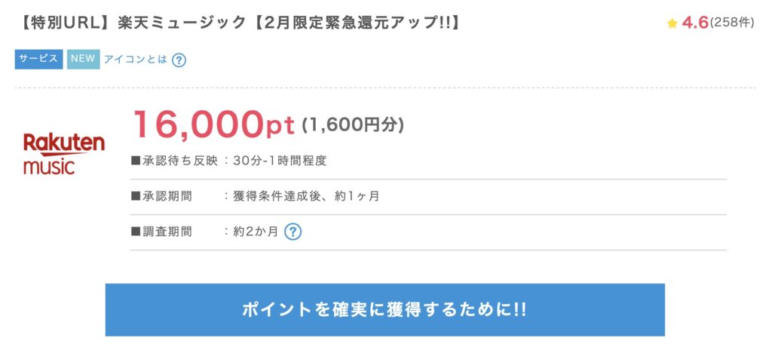Click the 獲得条件達成後、約1ヶ月 text
The width and height of the screenshot is (772, 347).
(307, 196)
